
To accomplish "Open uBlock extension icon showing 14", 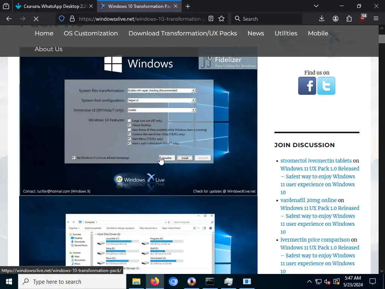I will pos(363,18).
